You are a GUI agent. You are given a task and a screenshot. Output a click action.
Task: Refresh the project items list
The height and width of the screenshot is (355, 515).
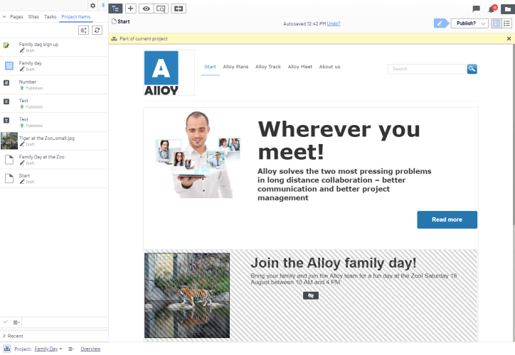coord(97,30)
